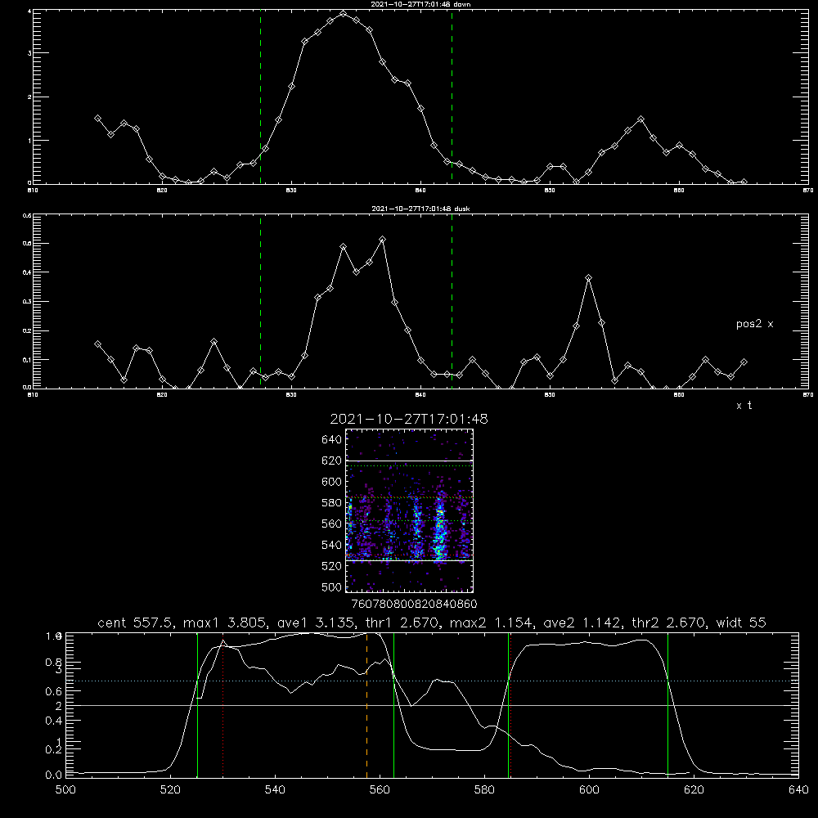Click the "580" label on bottom plot x-axis
The height and width of the screenshot is (818, 818).
(484, 790)
